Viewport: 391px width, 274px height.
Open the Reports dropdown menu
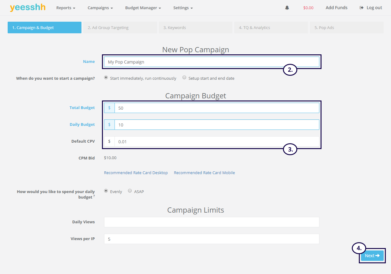point(66,8)
